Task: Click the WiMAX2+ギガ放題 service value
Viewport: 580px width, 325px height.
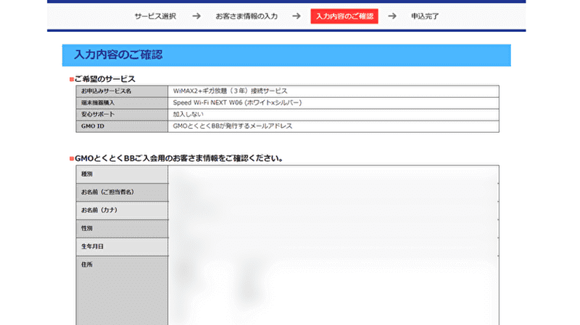Action: coord(230,91)
